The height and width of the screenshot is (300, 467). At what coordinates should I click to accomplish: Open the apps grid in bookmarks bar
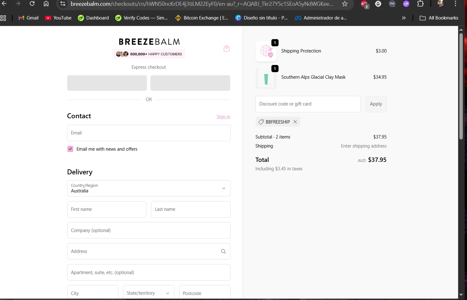pyautogui.click(x=3, y=18)
